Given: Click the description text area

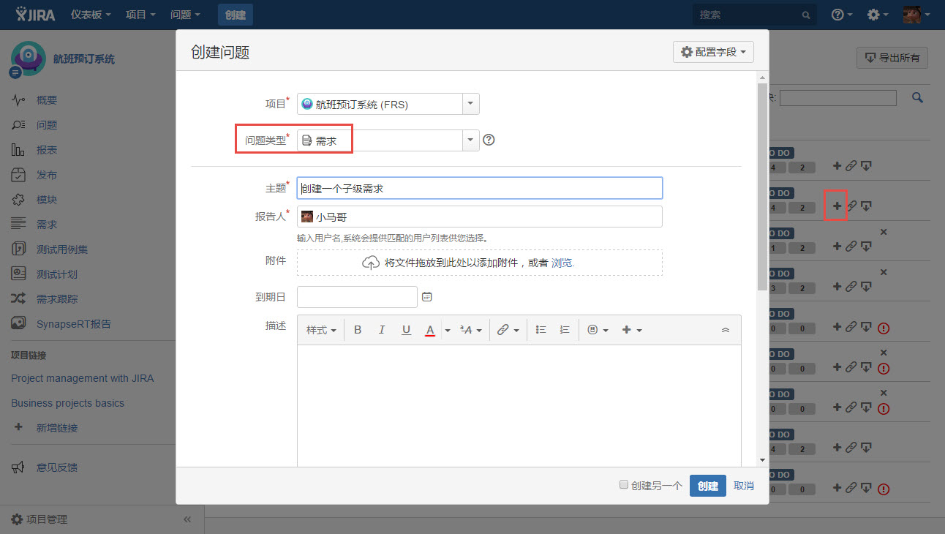Looking at the screenshot, I should 519,405.
